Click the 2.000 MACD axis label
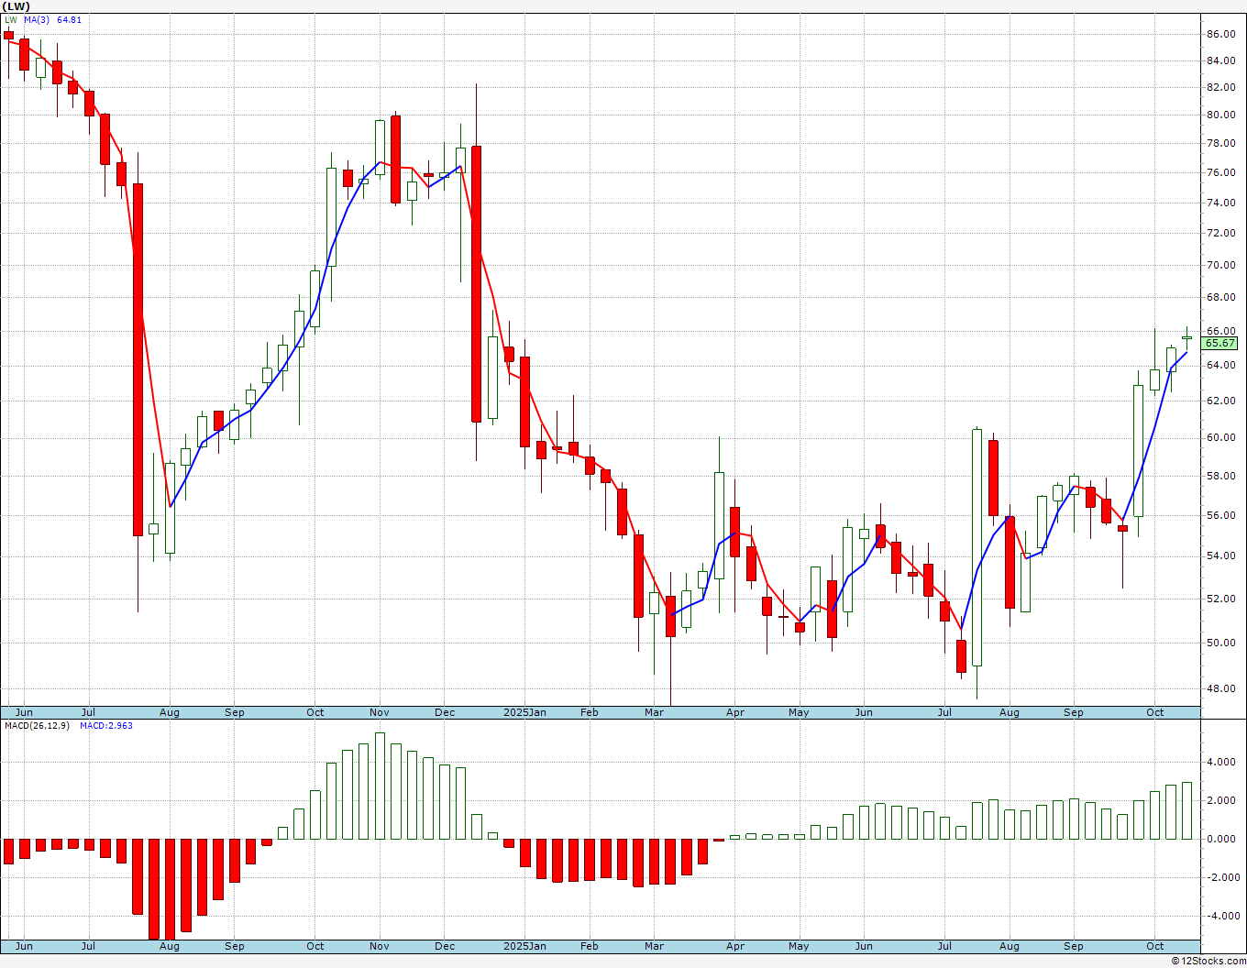Image resolution: width=1247 pixels, height=968 pixels. 1222,800
